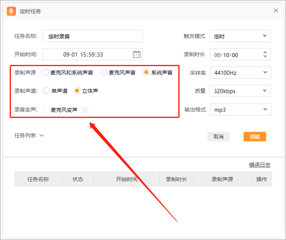
Task: Click 状态 table column header
Action: click(x=78, y=179)
